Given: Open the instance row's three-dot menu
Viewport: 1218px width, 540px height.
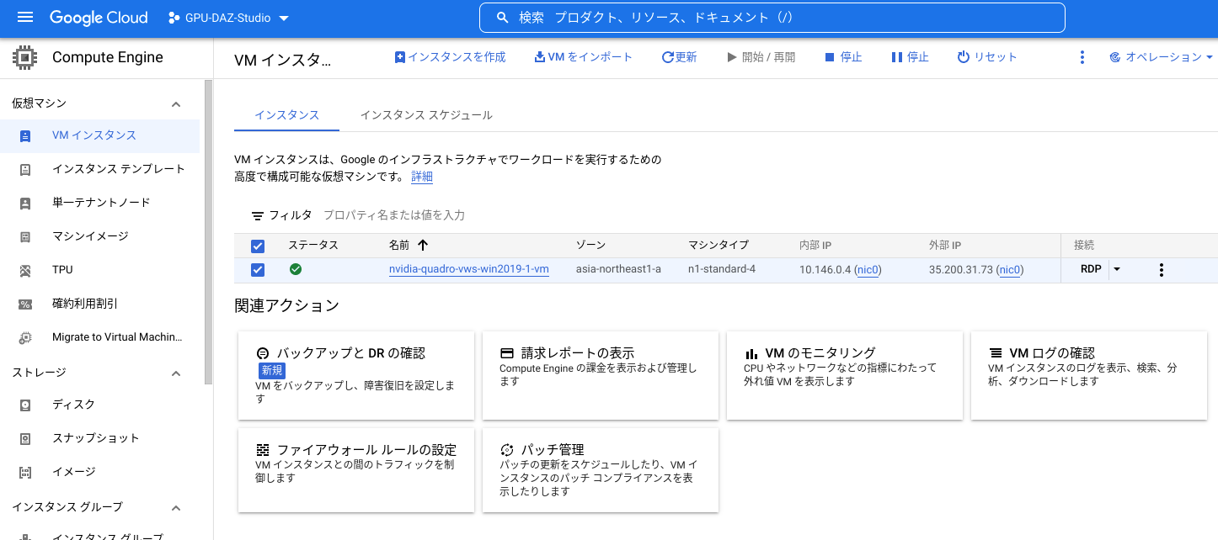Looking at the screenshot, I should [1162, 270].
